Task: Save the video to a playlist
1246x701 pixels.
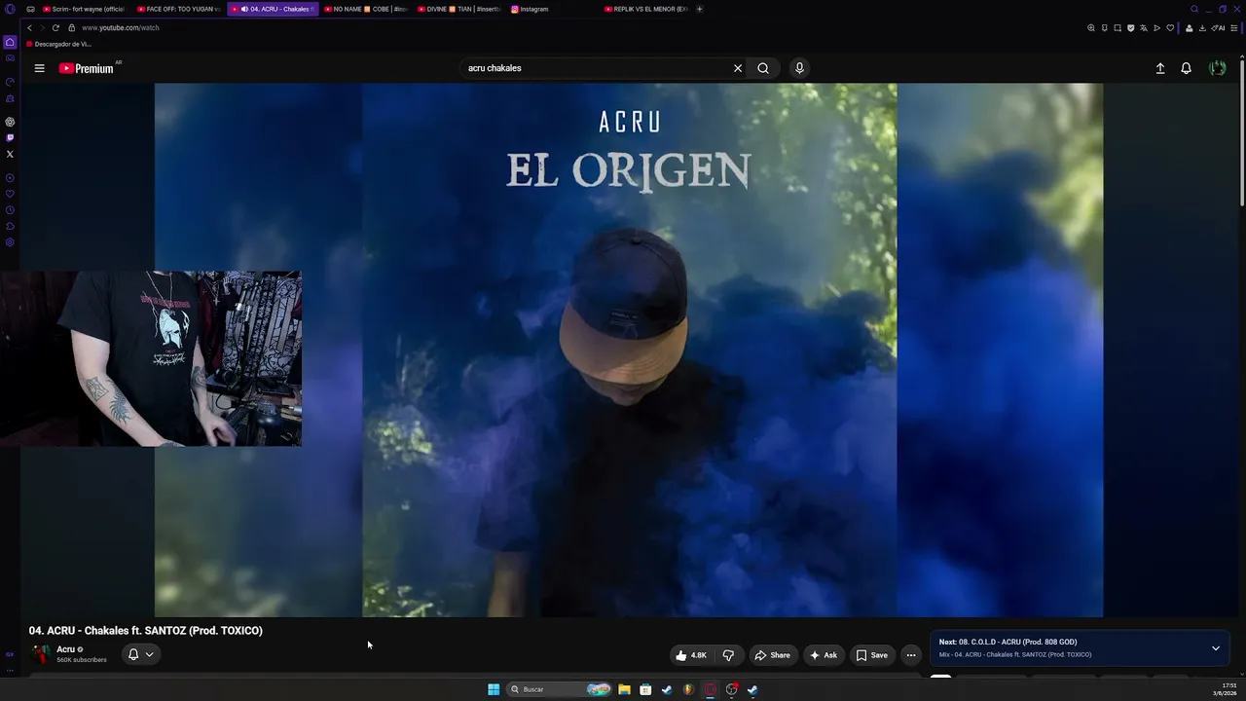Action: point(871,655)
